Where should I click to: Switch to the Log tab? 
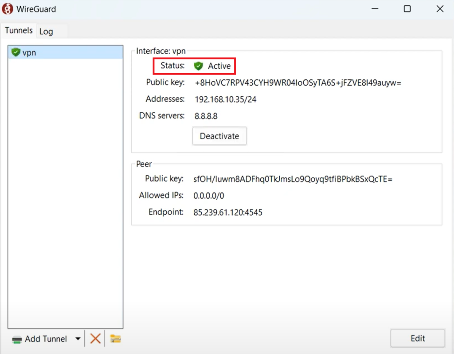tap(47, 31)
